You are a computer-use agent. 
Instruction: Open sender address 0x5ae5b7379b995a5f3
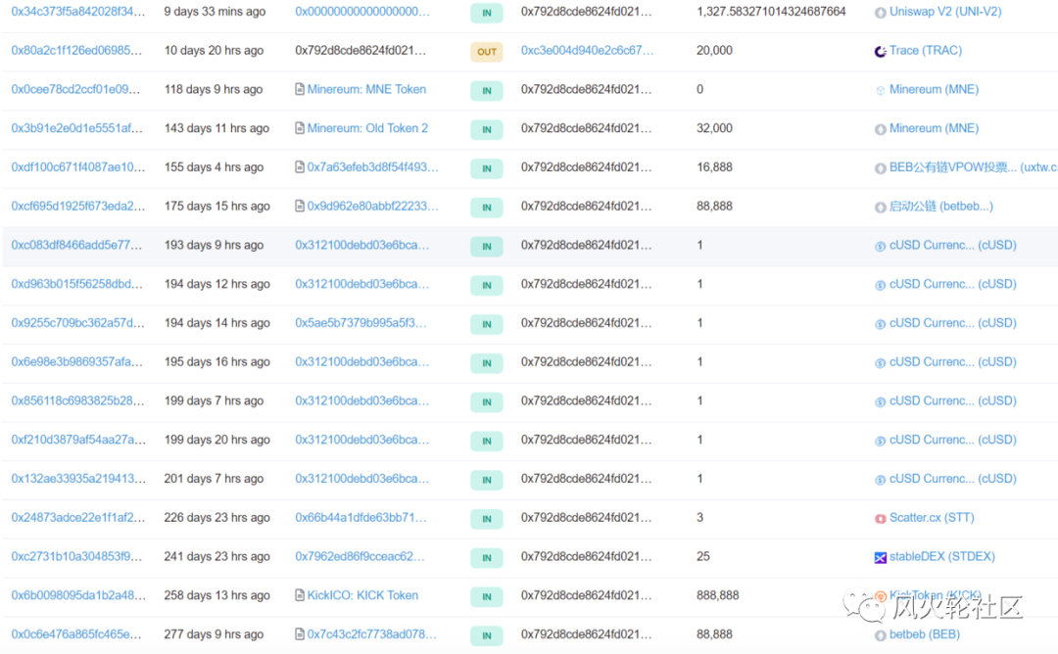[x=361, y=323]
